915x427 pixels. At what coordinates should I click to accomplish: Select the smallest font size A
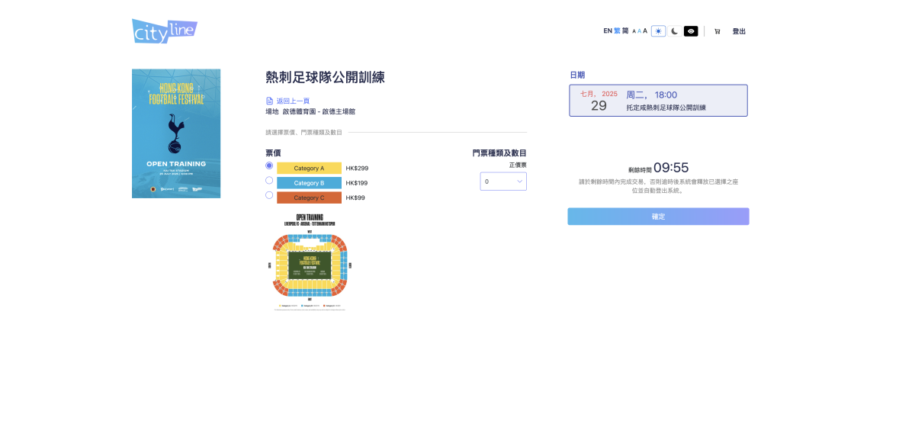pyautogui.click(x=634, y=32)
